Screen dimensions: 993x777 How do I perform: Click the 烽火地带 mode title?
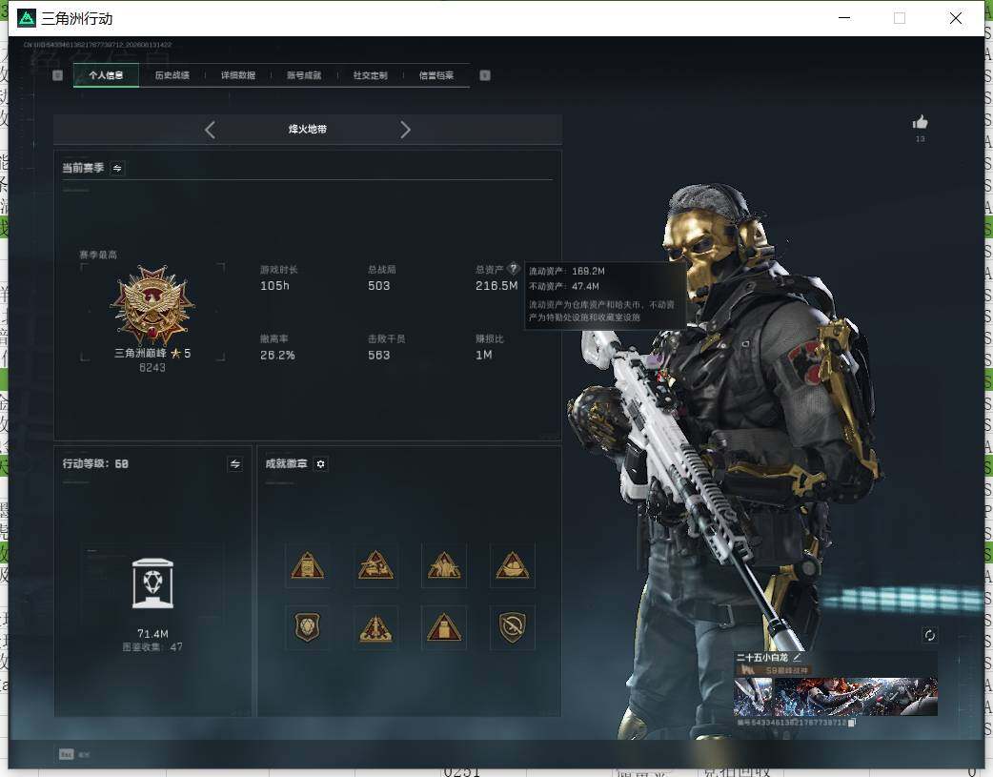tap(308, 130)
